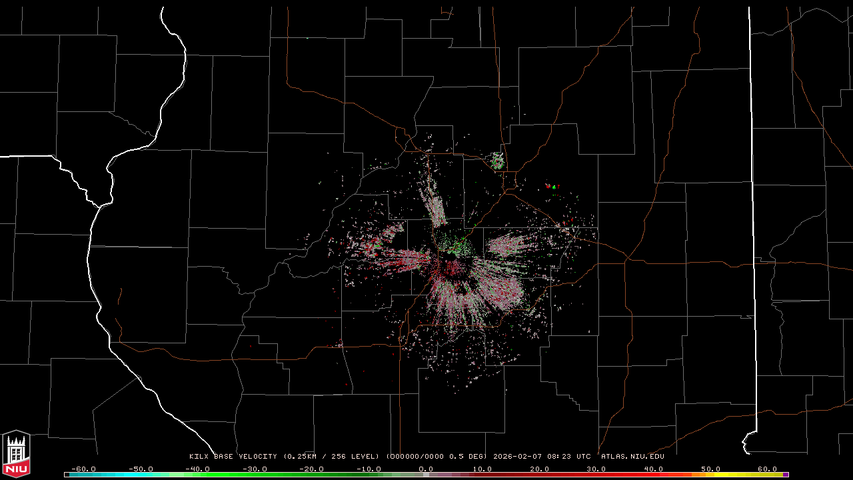Click the purple end of the color bar
The height and width of the screenshot is (480, 853).
pos(786,475)
